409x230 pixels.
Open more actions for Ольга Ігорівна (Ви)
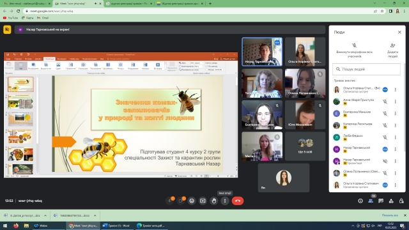396,89
